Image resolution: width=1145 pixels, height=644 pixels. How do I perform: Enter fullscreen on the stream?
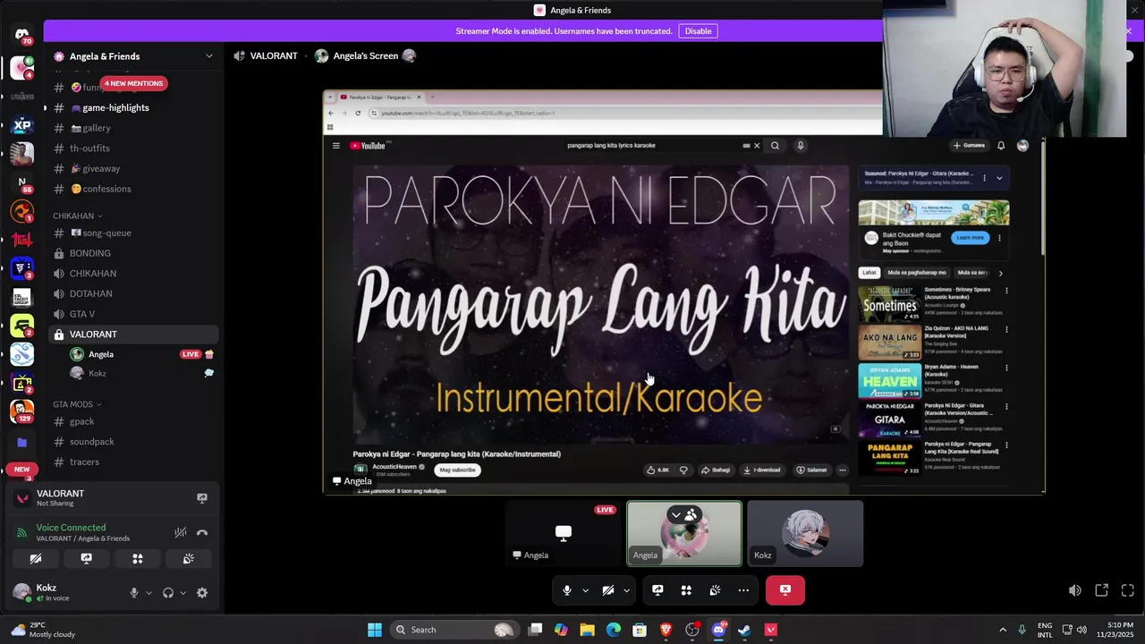(x=1128, y=590)
